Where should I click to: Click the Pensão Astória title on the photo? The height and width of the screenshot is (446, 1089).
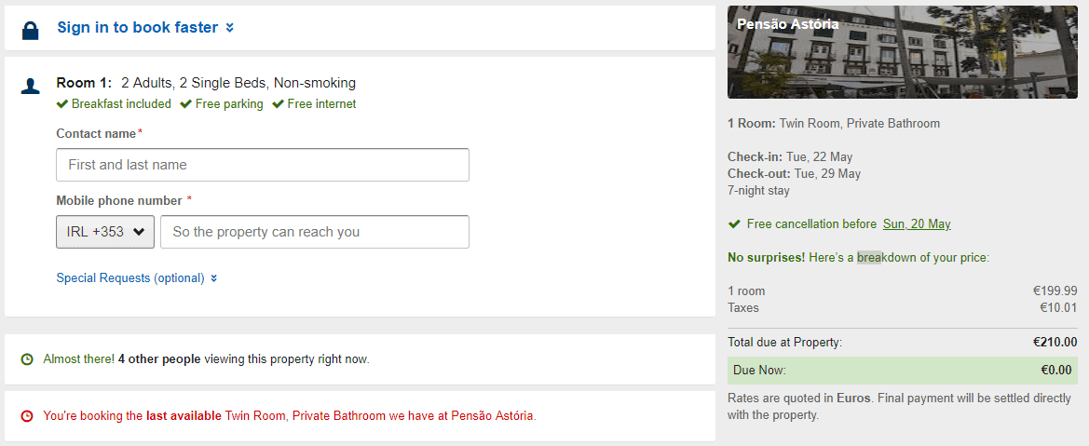tap(788, 24)
